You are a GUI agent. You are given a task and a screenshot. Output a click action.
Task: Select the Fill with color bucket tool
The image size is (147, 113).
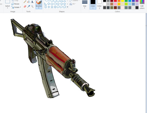(x=29, y=2)
